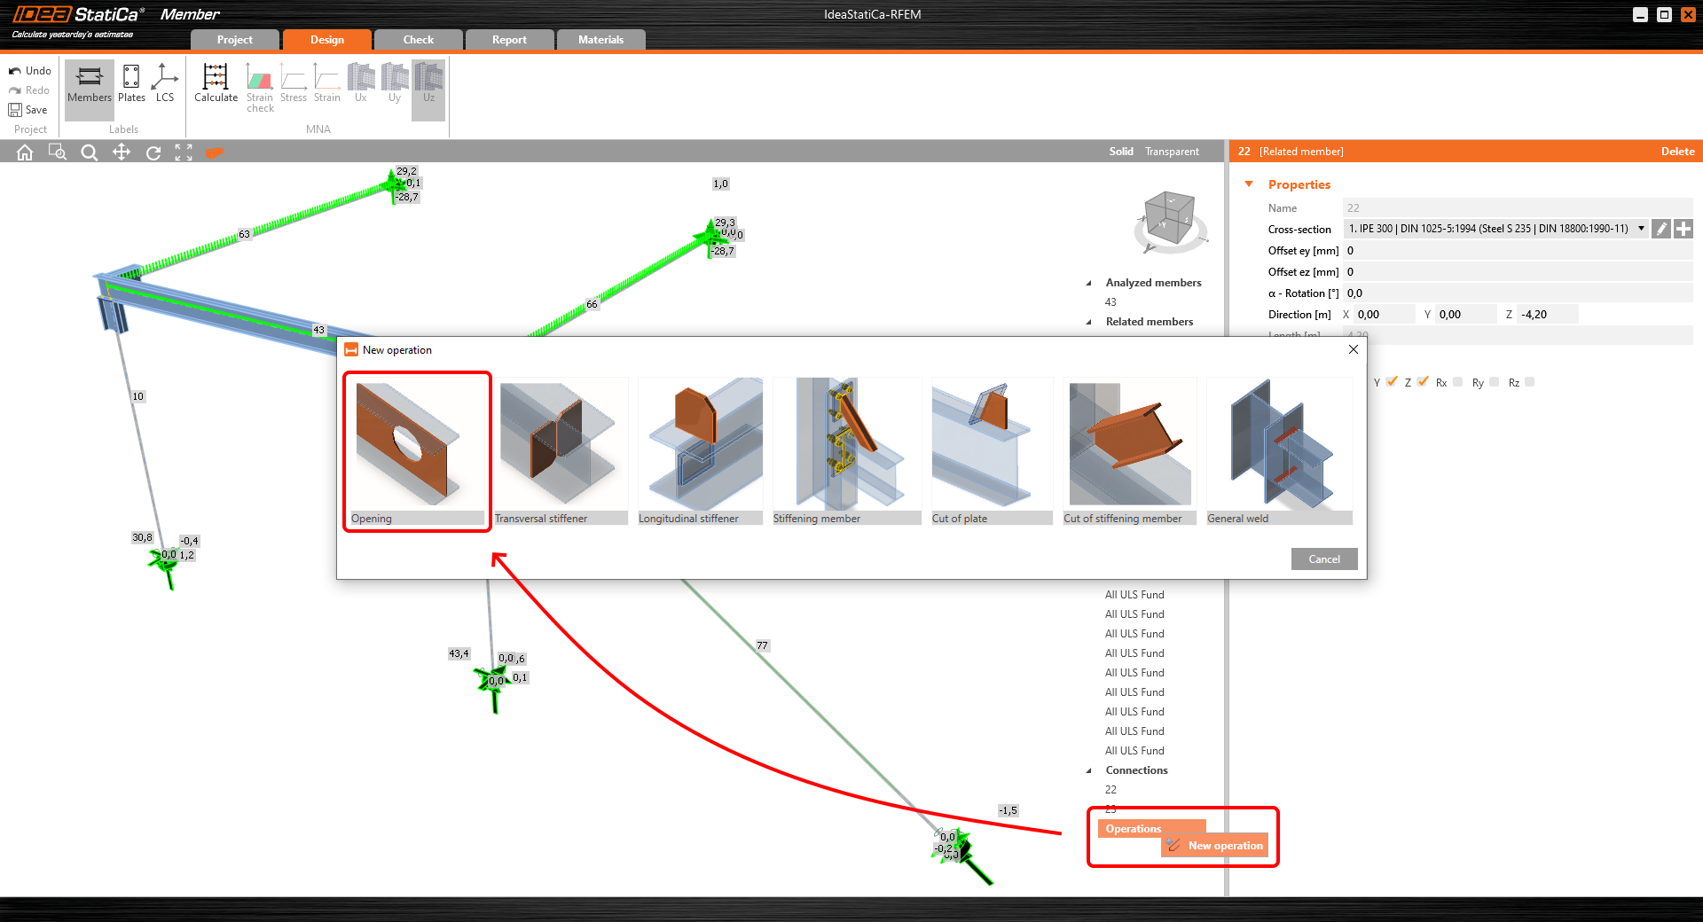This screenshot has height=922, width=1703.
Task: Enable the Ry restraint checkbox
Action: (x=1495, y=382)
